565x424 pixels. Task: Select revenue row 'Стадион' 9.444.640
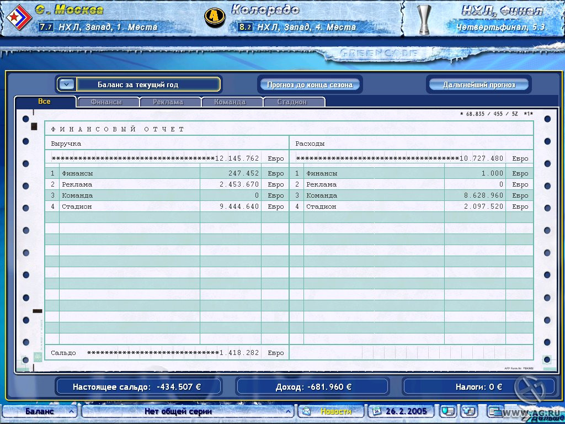[167, 206]
